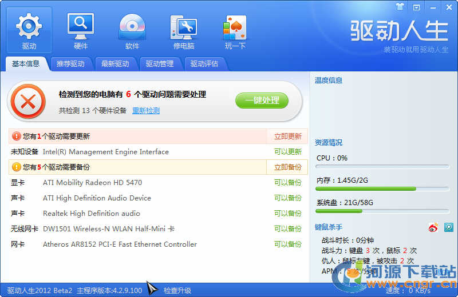This screenshot has height=297, width=458.
Task: Open the 玩一下 playing cards icon
Action: pyautogui.click(x=235, y=30)
